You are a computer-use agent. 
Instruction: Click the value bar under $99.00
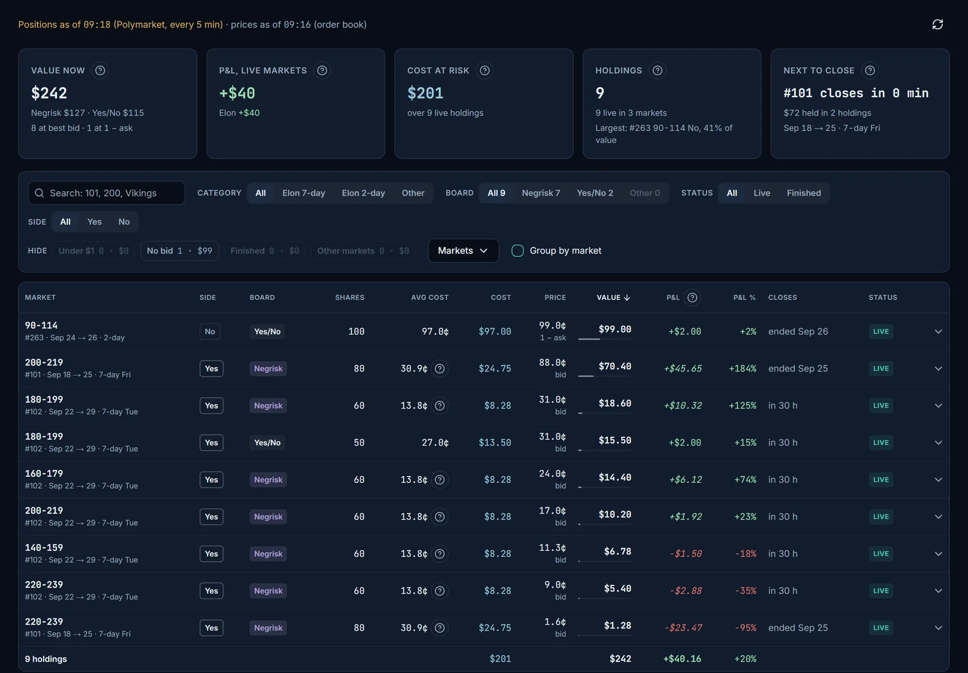604,339
